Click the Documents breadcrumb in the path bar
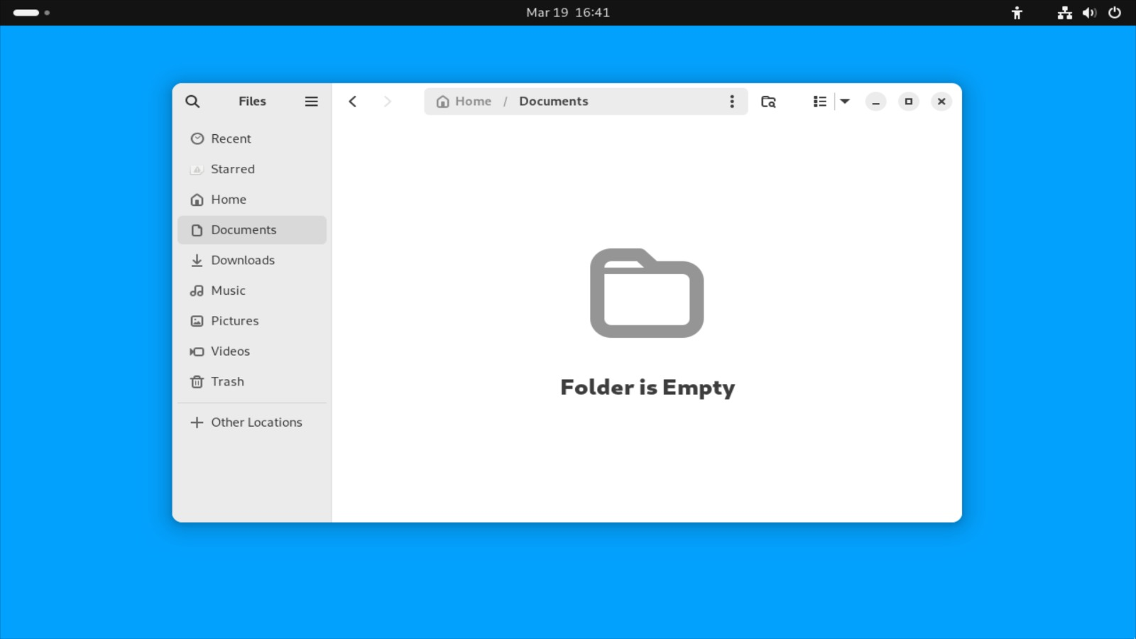Viewport: 1136px width, 639px height. (553, 101)
